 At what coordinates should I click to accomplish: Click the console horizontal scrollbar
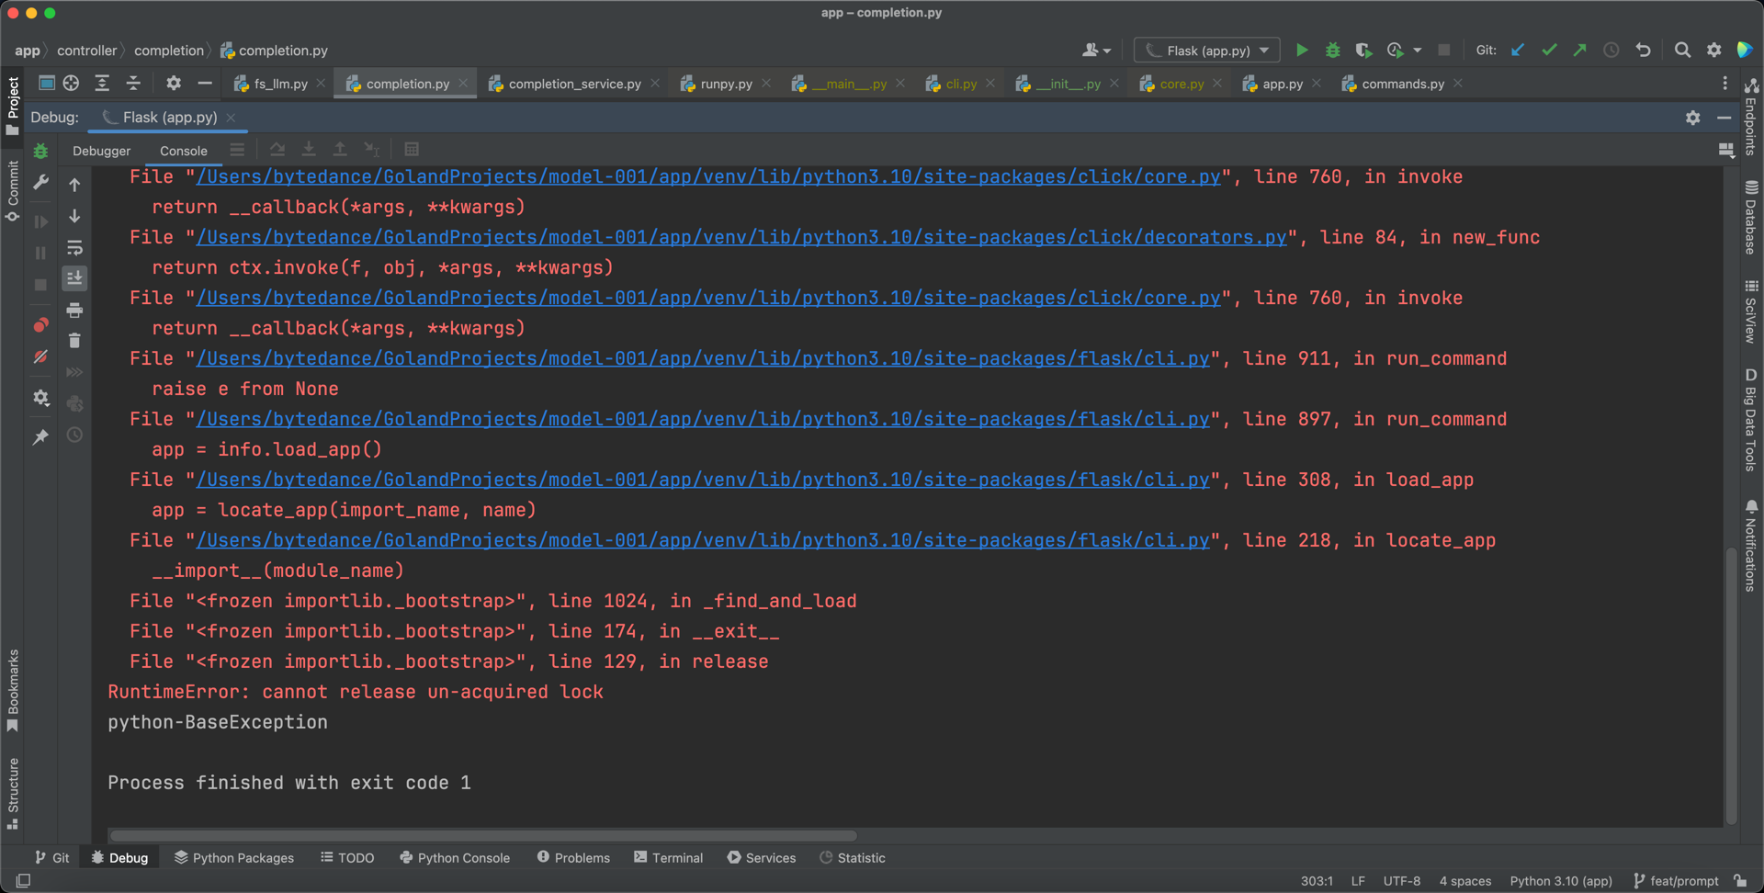(483, 836)
